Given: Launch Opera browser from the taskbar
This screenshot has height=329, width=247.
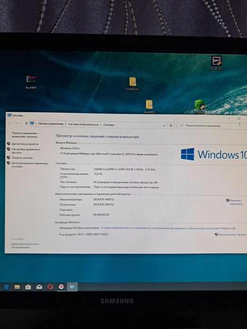Looking at the screenshot, I should 50,287.
